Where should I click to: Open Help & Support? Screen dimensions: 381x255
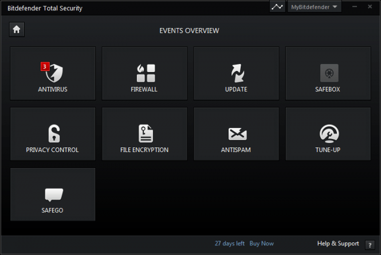click(338, 244)
